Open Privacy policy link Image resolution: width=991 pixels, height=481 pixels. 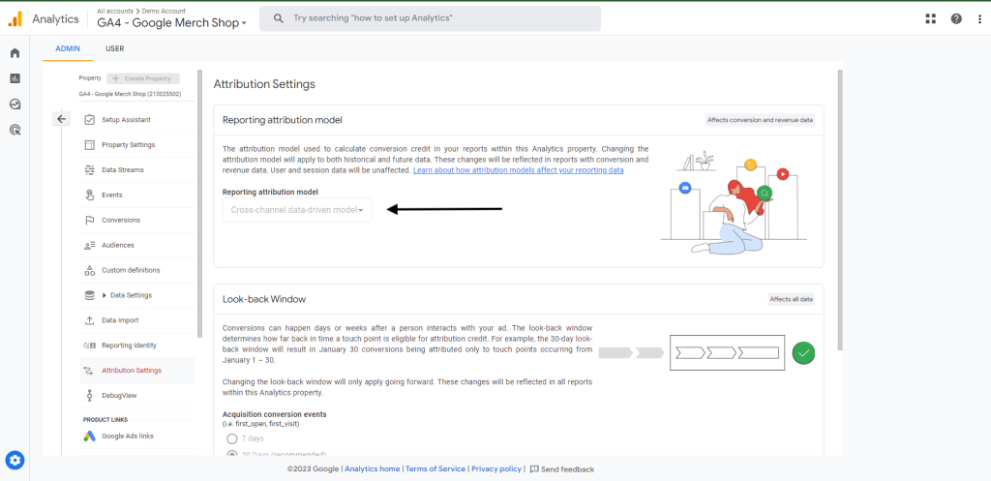coord(496,469)
